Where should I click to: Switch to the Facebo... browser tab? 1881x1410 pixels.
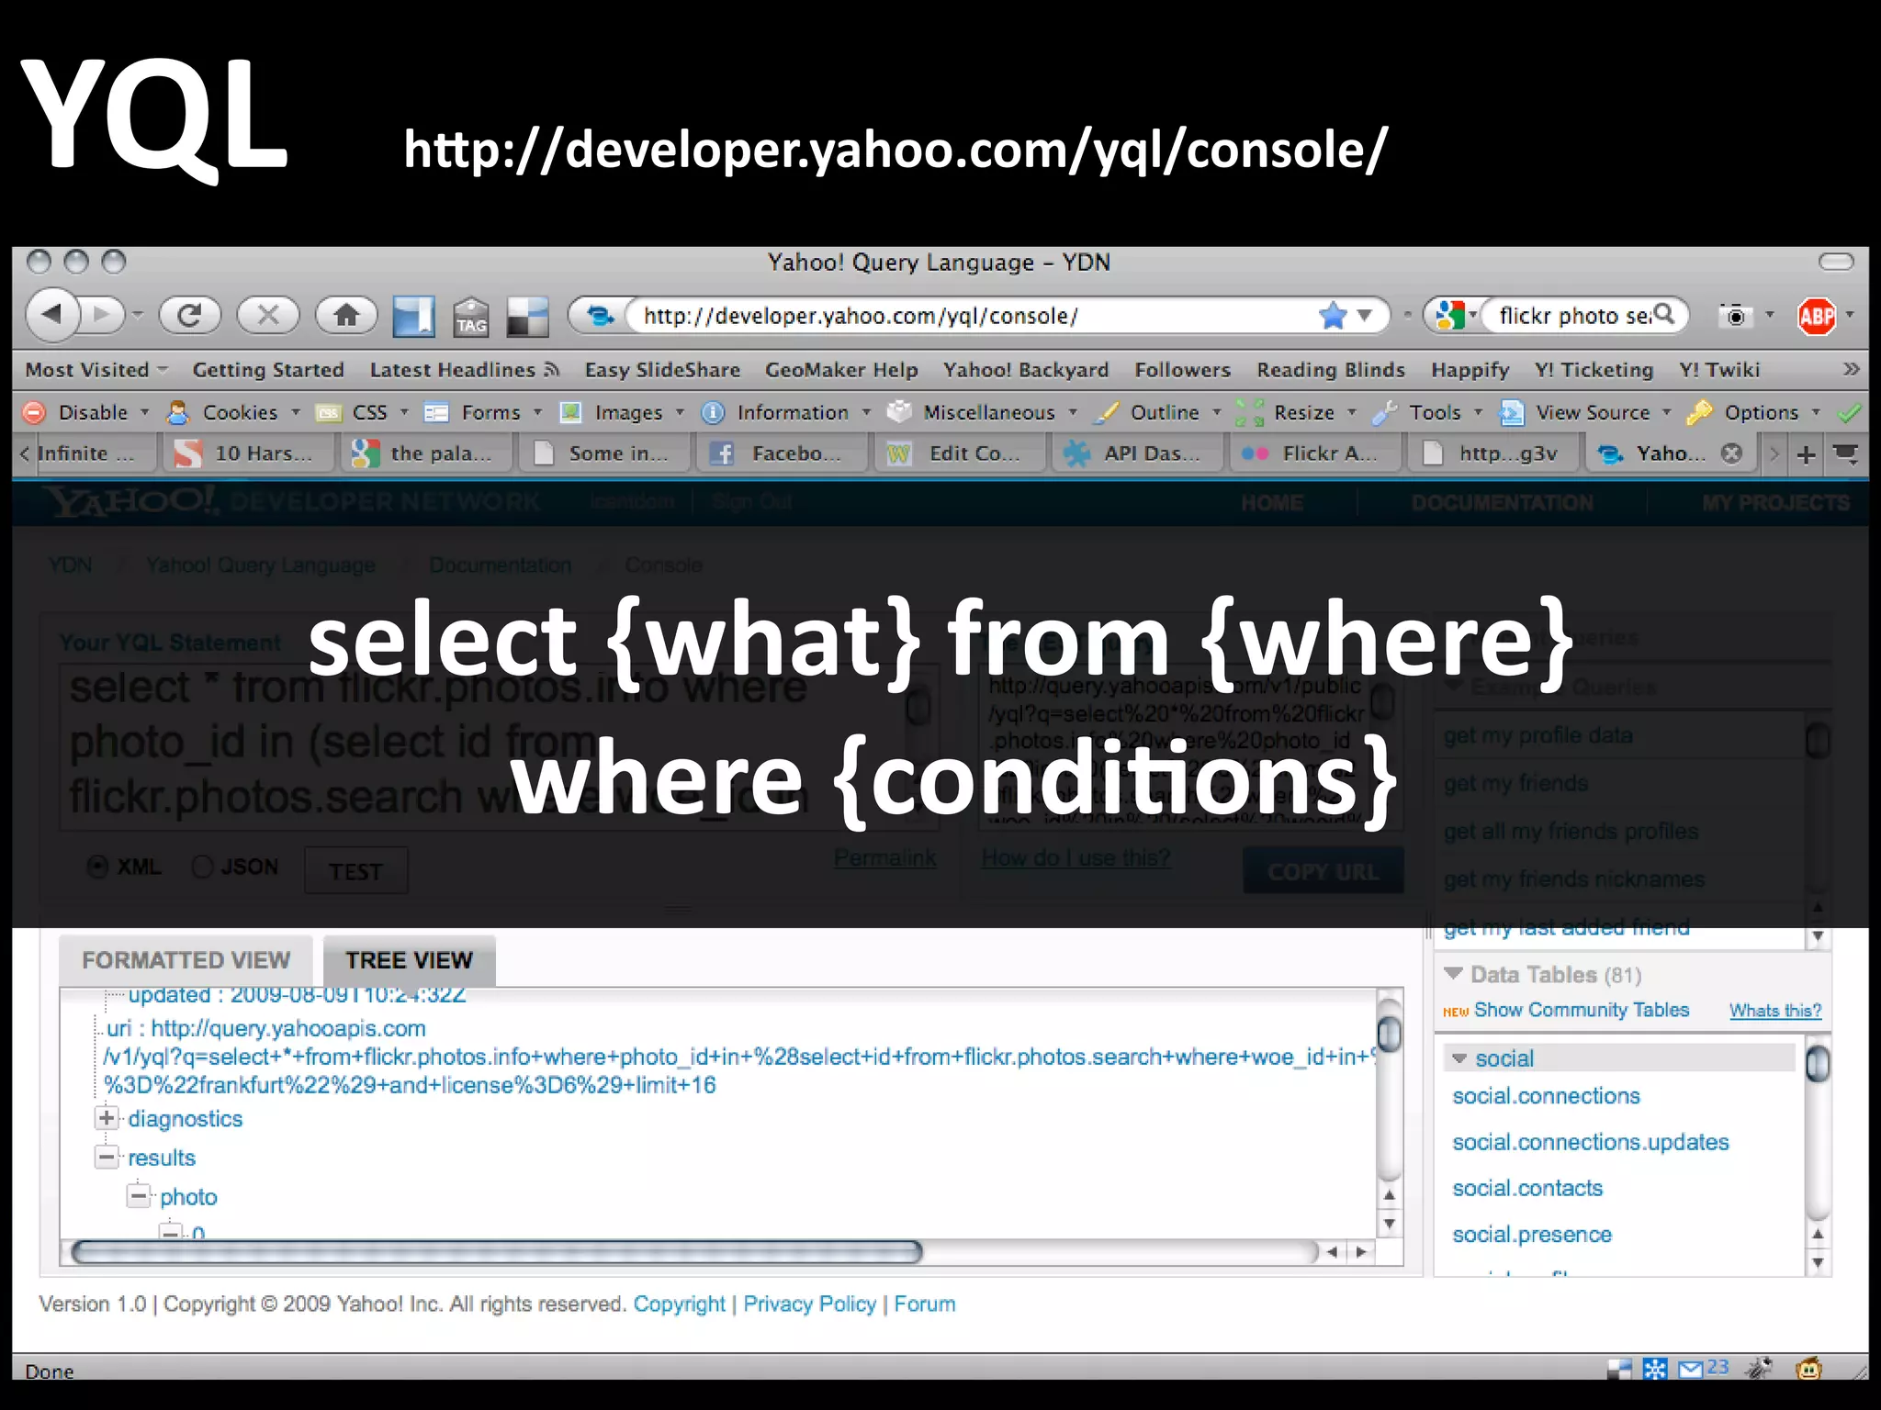pos(783,453)
